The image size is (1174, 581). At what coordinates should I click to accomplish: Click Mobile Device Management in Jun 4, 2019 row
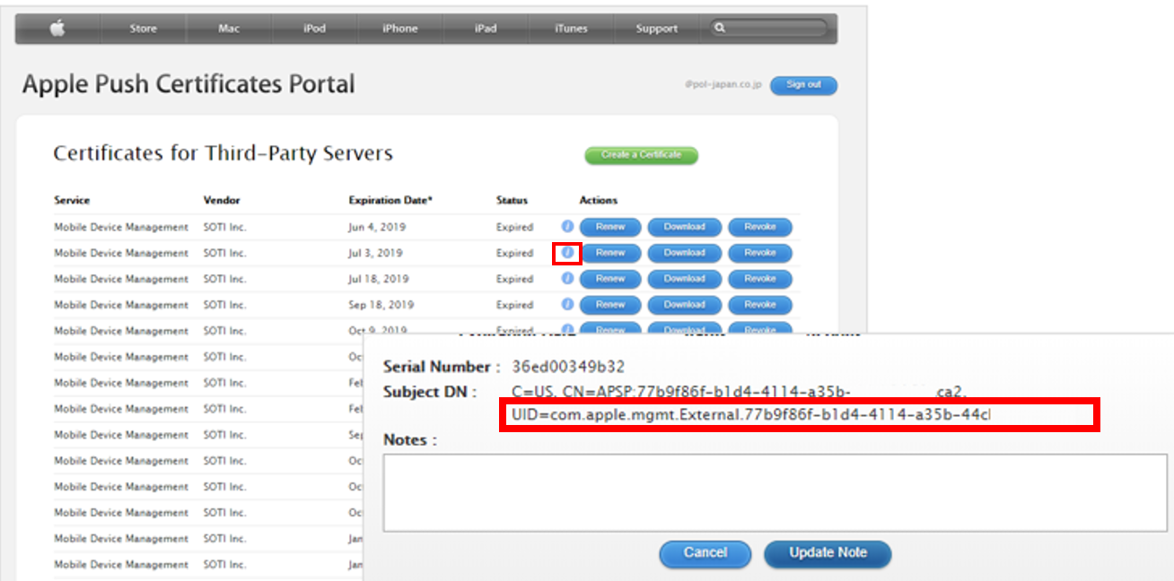coord(121,227)
